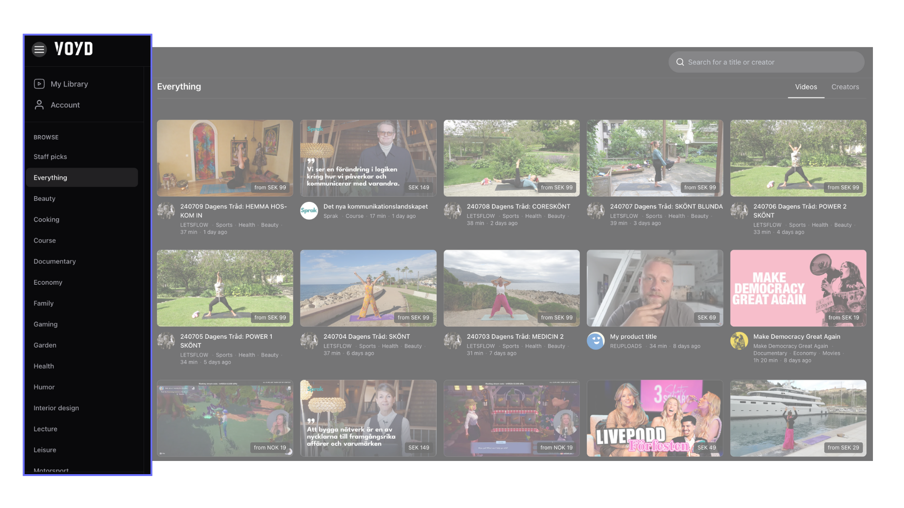Image resolution: width=904 pixels, height=508 pixels.
Task: Open the 240709 Dagens Tråd thumbnail
Action: click(x=225, y=158)
